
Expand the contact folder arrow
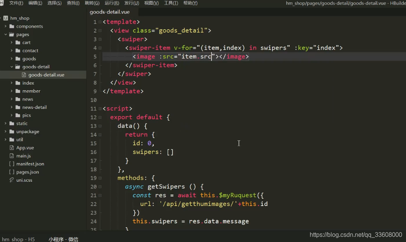[11, 50]
